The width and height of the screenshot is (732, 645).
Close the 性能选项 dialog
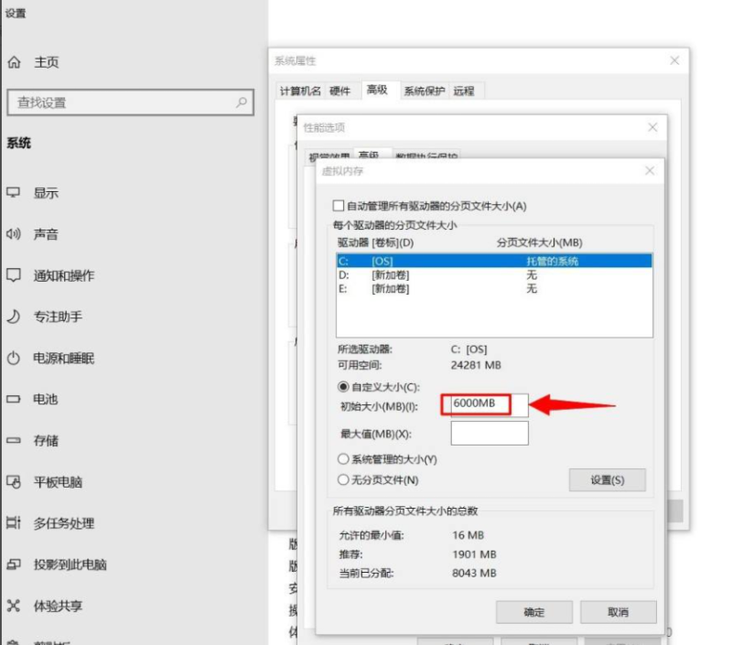(652, 127)
